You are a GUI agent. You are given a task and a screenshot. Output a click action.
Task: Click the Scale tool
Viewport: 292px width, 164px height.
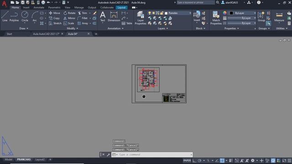[69, 23]
